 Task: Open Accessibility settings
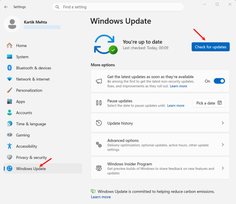pyautogui.click(x=43, y=146)
